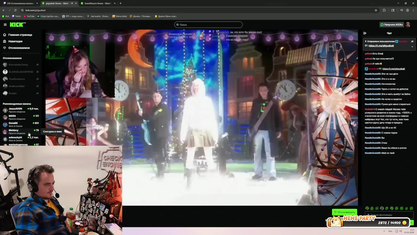Image resolution: width=417 pixels, height=235 pixels.
Task: Open the Драгон Мание bookmark
Action: tap(166, 16)
